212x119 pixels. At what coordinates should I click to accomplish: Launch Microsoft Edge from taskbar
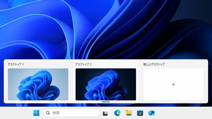(x=117, y=113)
